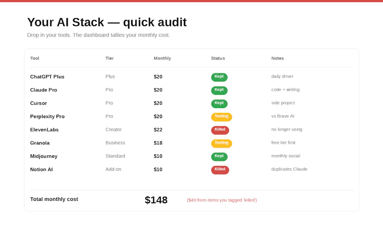
Task: Click the Creator tier cell
Action: tap(113, 130)
